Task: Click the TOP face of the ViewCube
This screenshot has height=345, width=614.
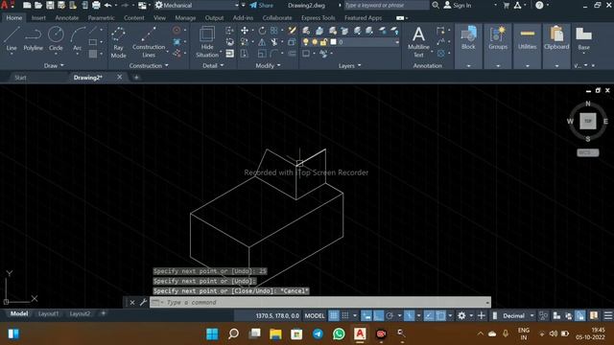Action: (x=587, y=121)
